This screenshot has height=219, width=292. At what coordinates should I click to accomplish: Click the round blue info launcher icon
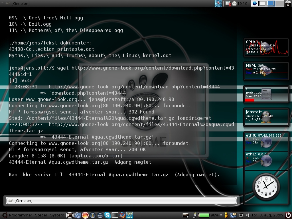93,215
